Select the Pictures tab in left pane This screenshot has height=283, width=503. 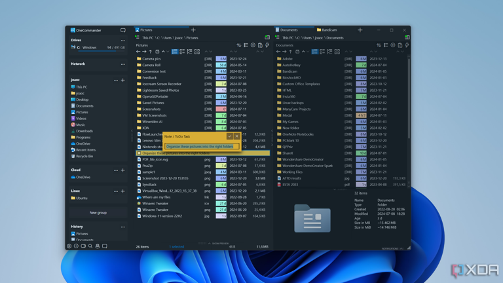point(146,29)
